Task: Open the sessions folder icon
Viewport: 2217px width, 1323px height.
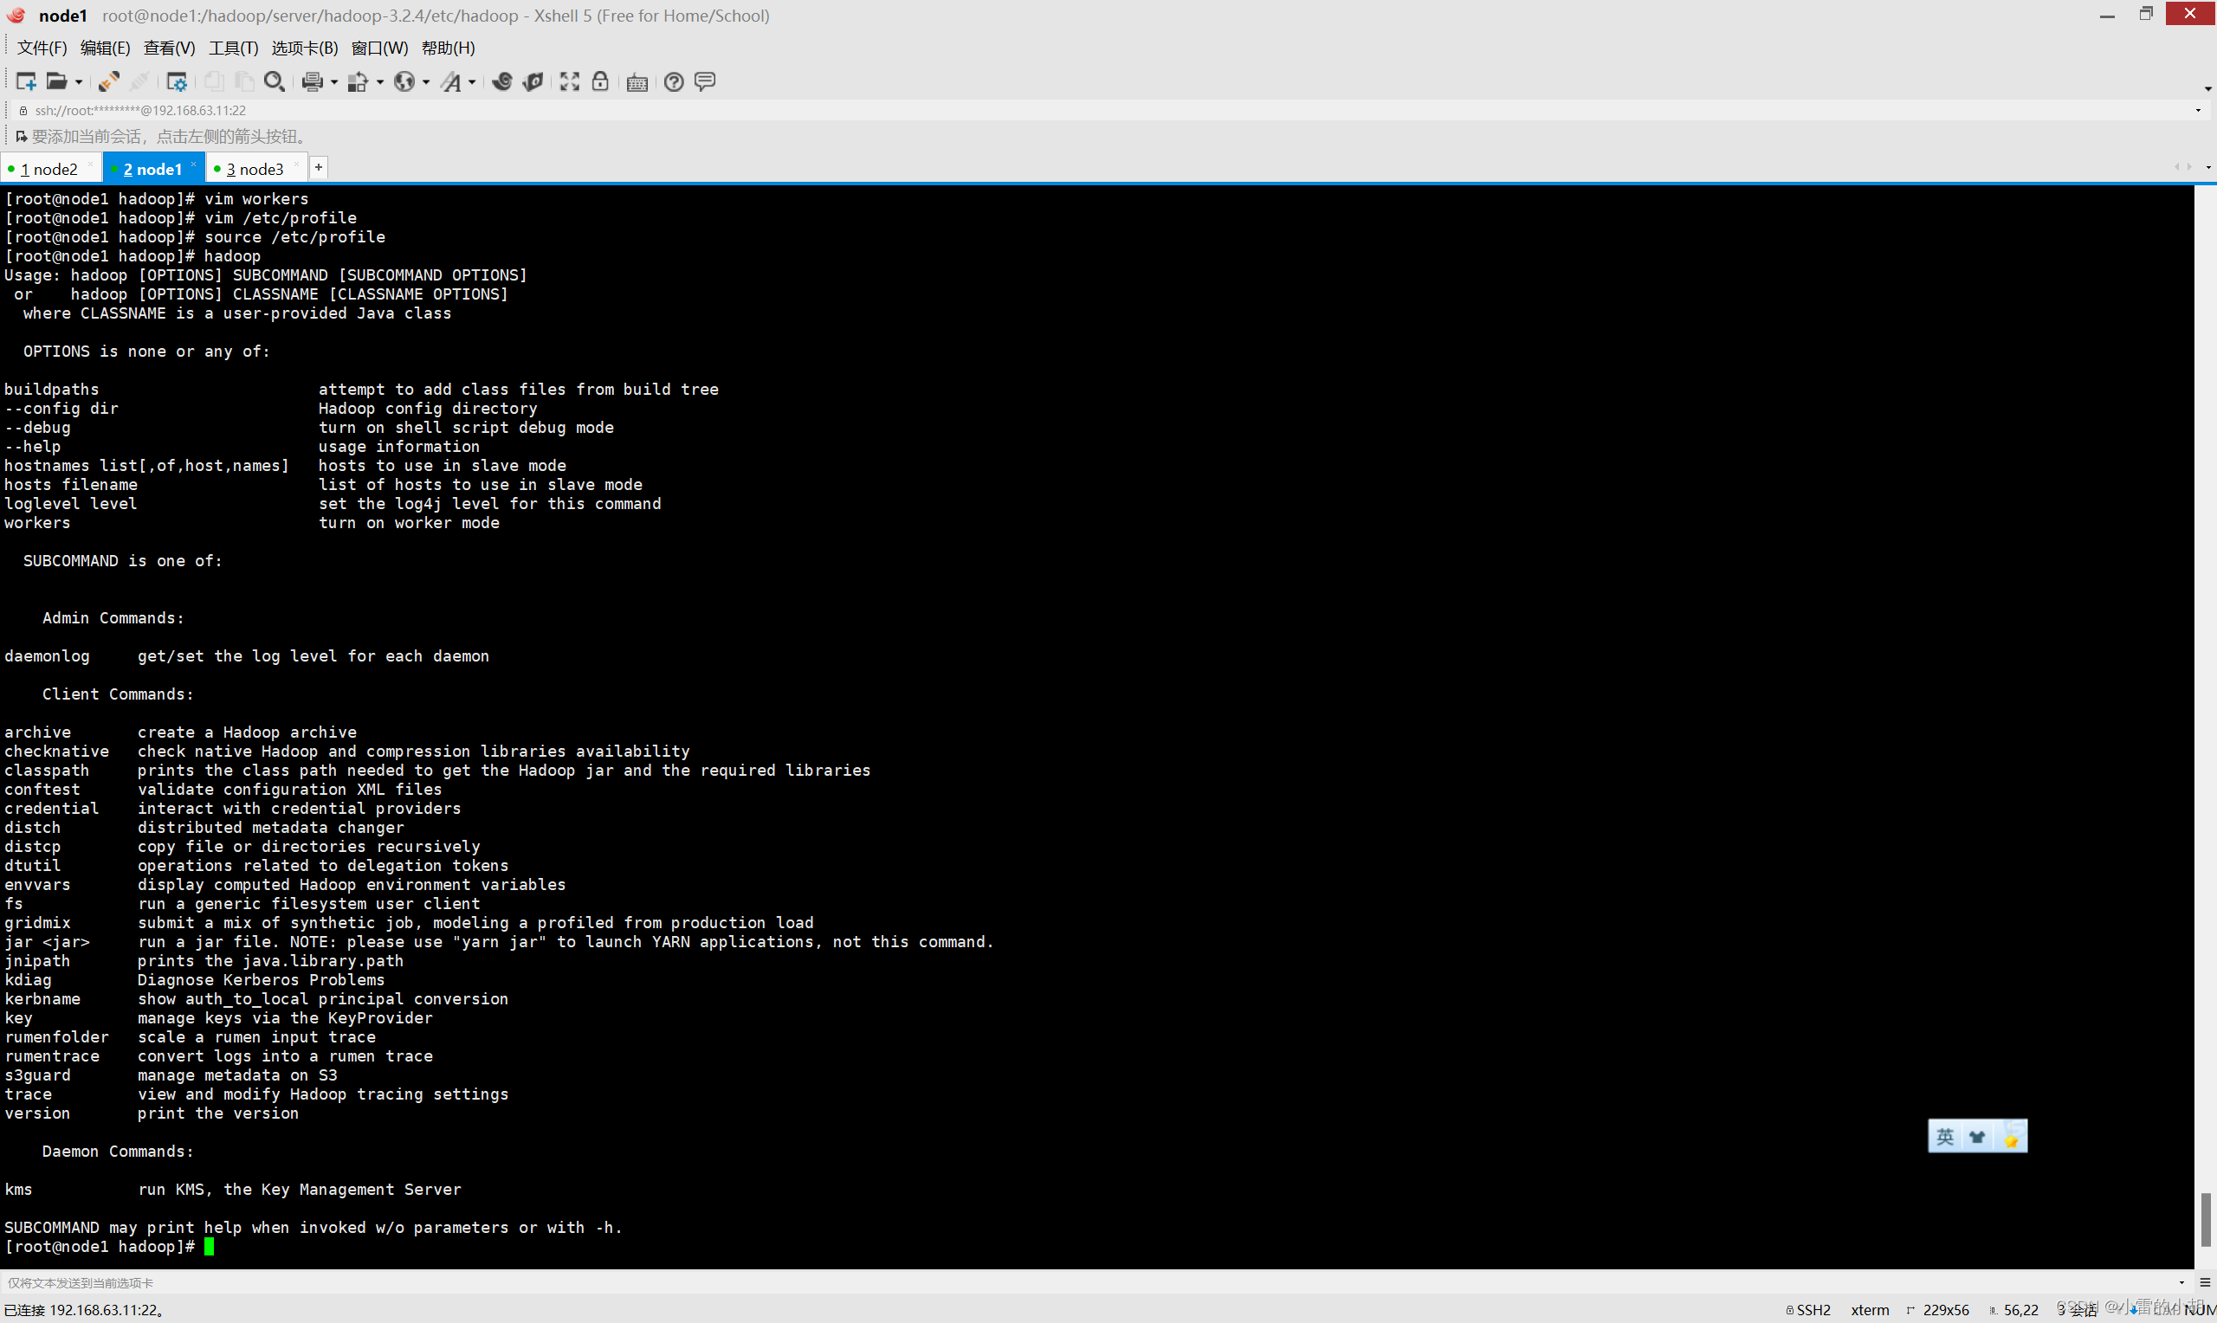Action: click(56, 82)
